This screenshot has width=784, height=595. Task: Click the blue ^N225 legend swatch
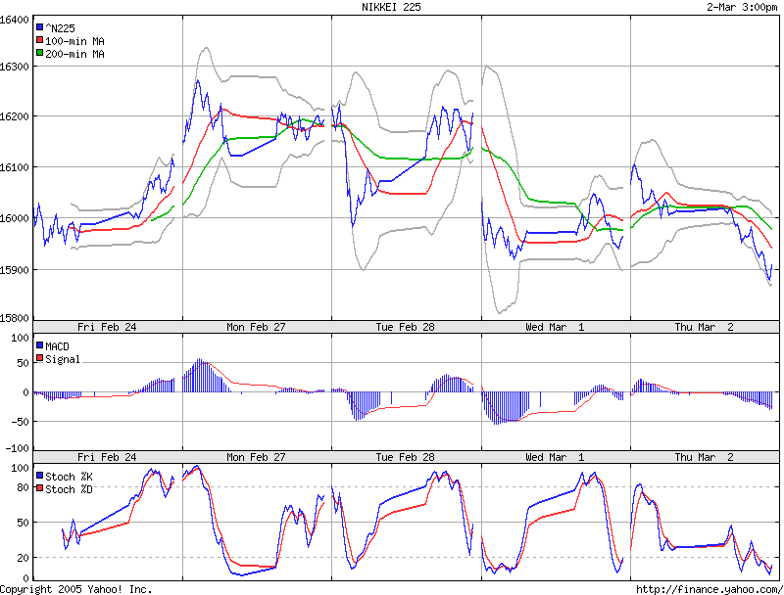(x=39, y=27)
